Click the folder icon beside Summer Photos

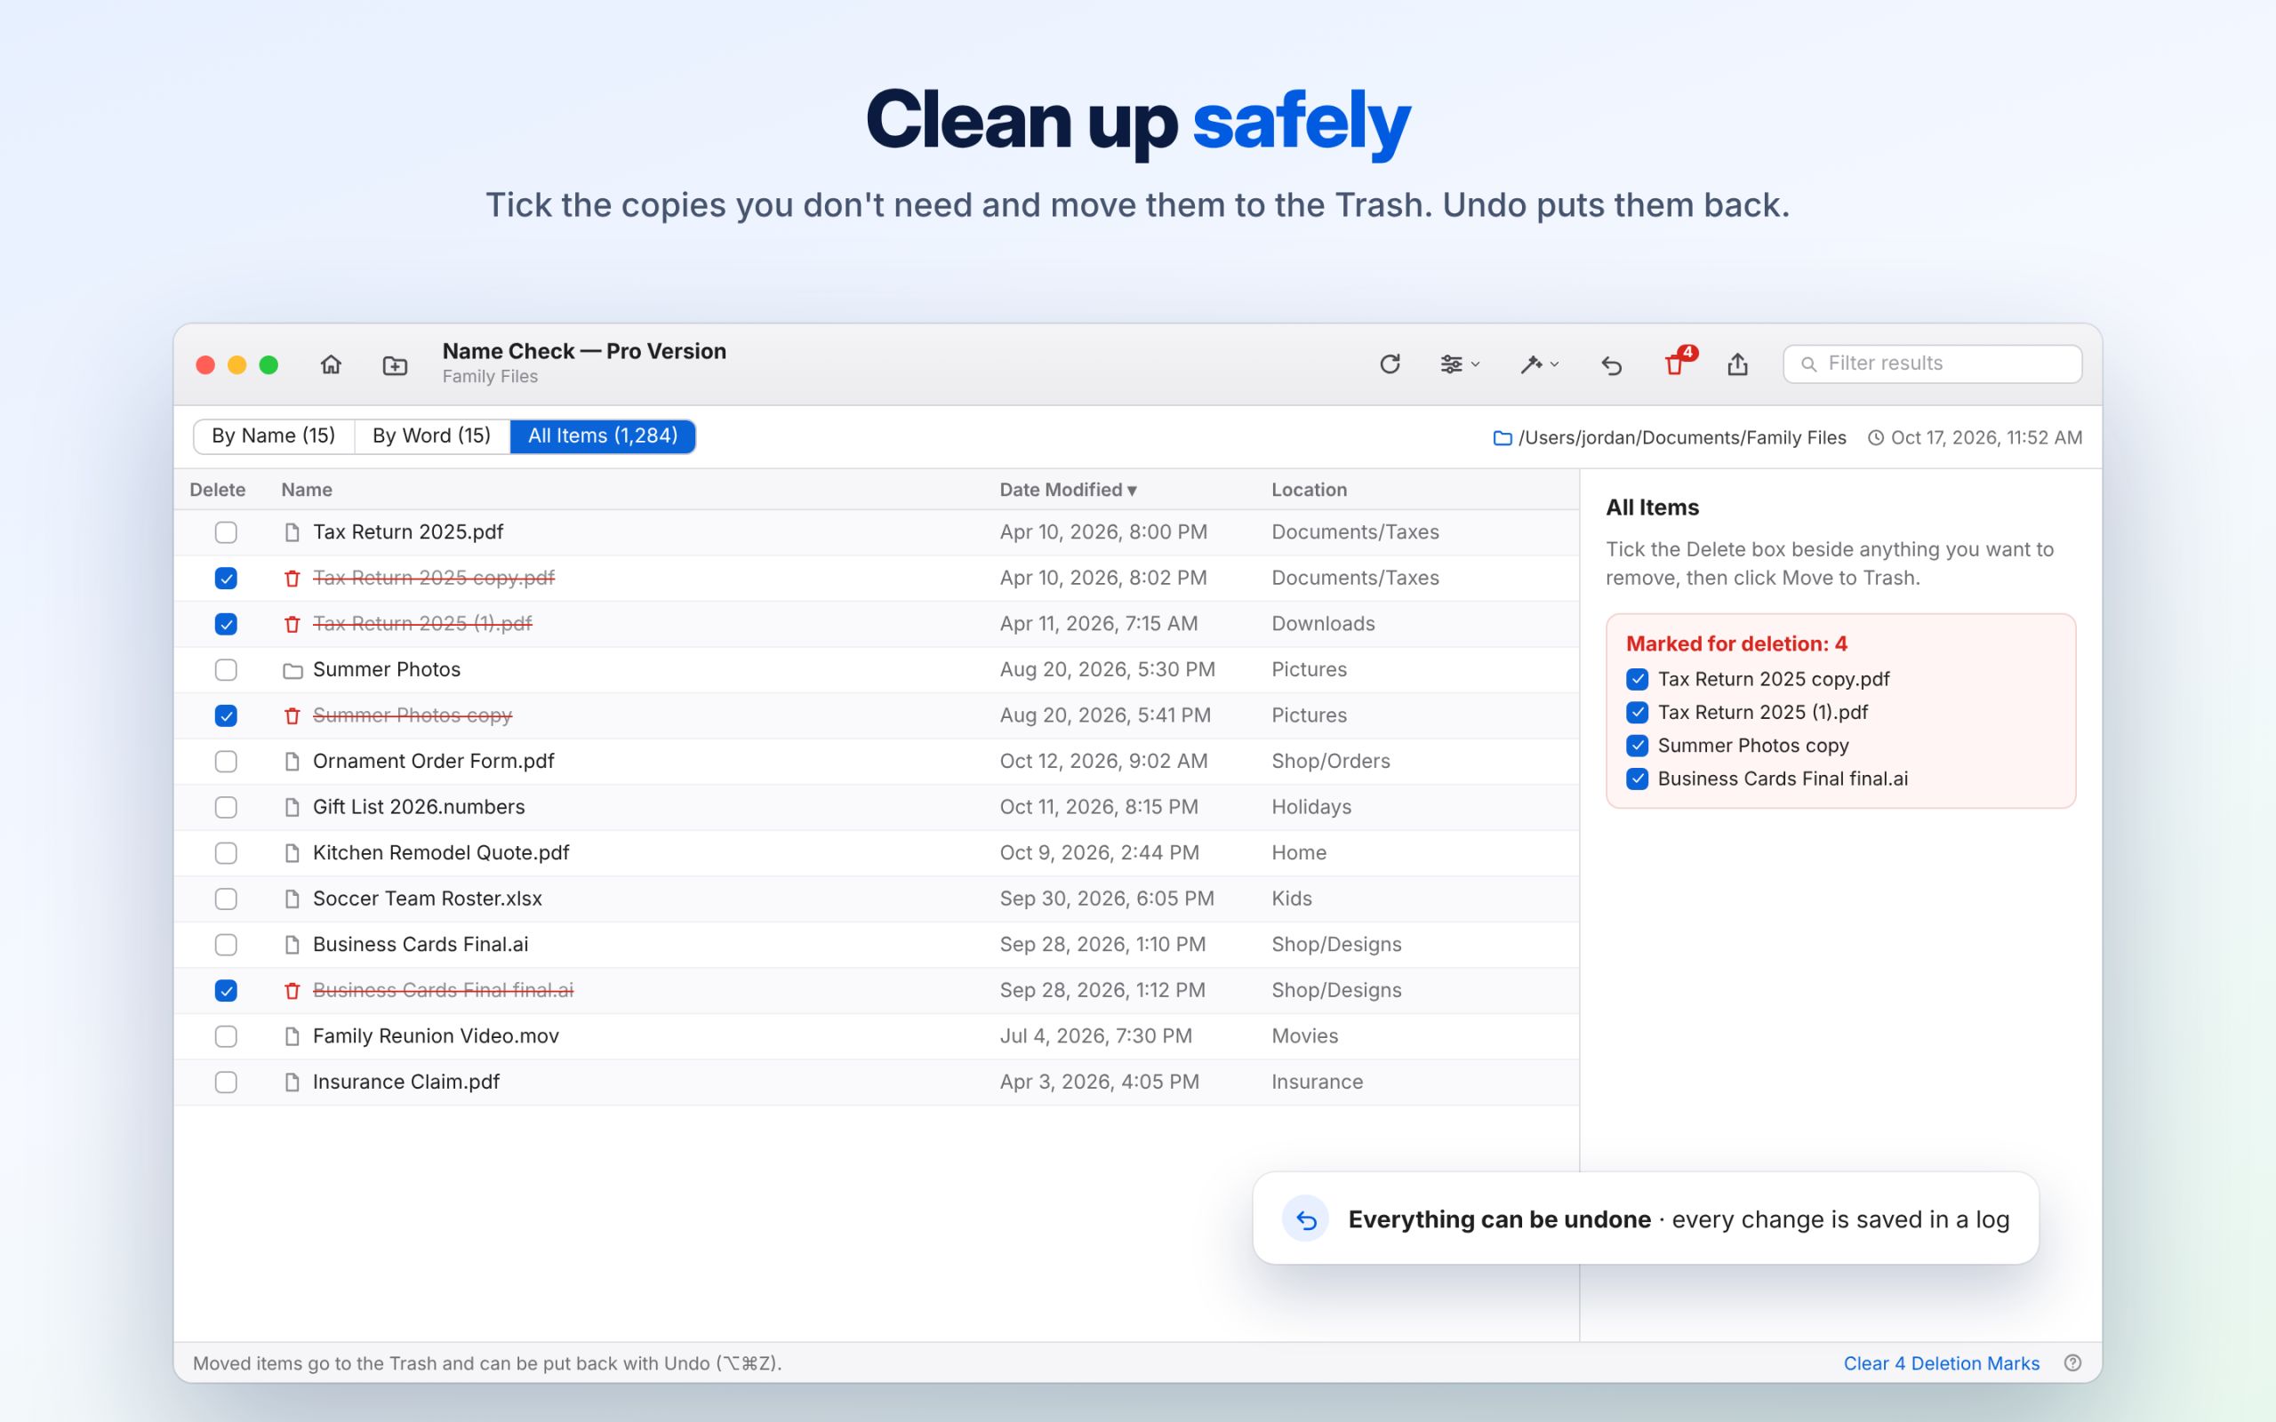[293, 670]
